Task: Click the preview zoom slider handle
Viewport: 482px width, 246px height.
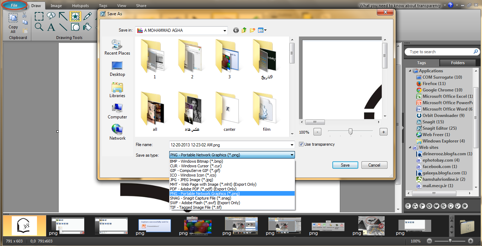Action: tap(350, 132)
